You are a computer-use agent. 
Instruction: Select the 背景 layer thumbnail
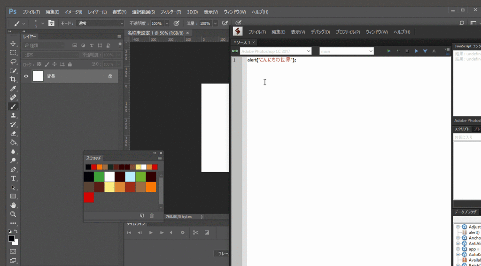[38, 76]
